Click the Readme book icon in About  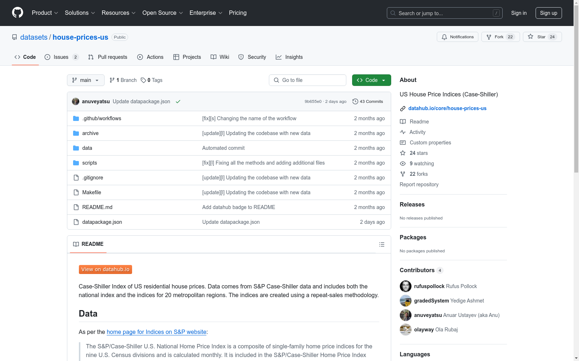point(403,122)
